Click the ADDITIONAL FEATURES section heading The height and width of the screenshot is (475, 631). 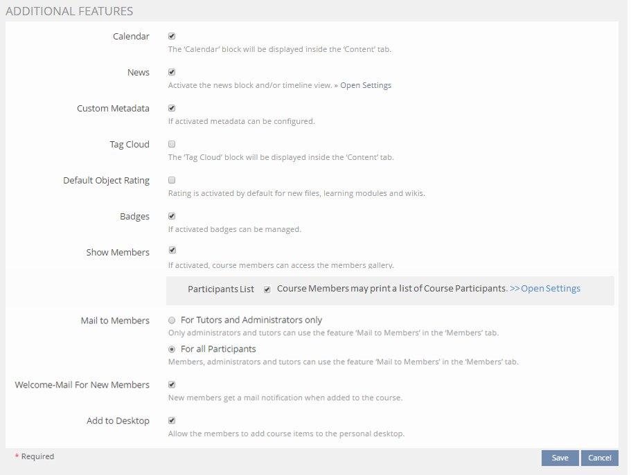click(69, 11)
